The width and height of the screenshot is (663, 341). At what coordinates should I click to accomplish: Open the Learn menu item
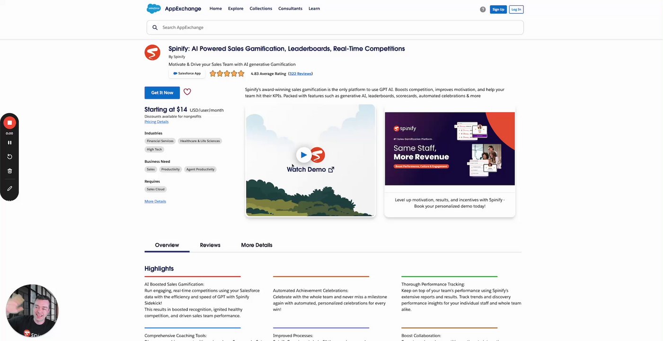[314, 9]
